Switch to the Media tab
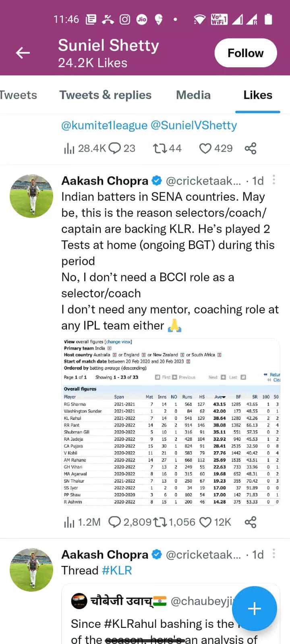Screen dimensions: 290x644 [193, 95]
